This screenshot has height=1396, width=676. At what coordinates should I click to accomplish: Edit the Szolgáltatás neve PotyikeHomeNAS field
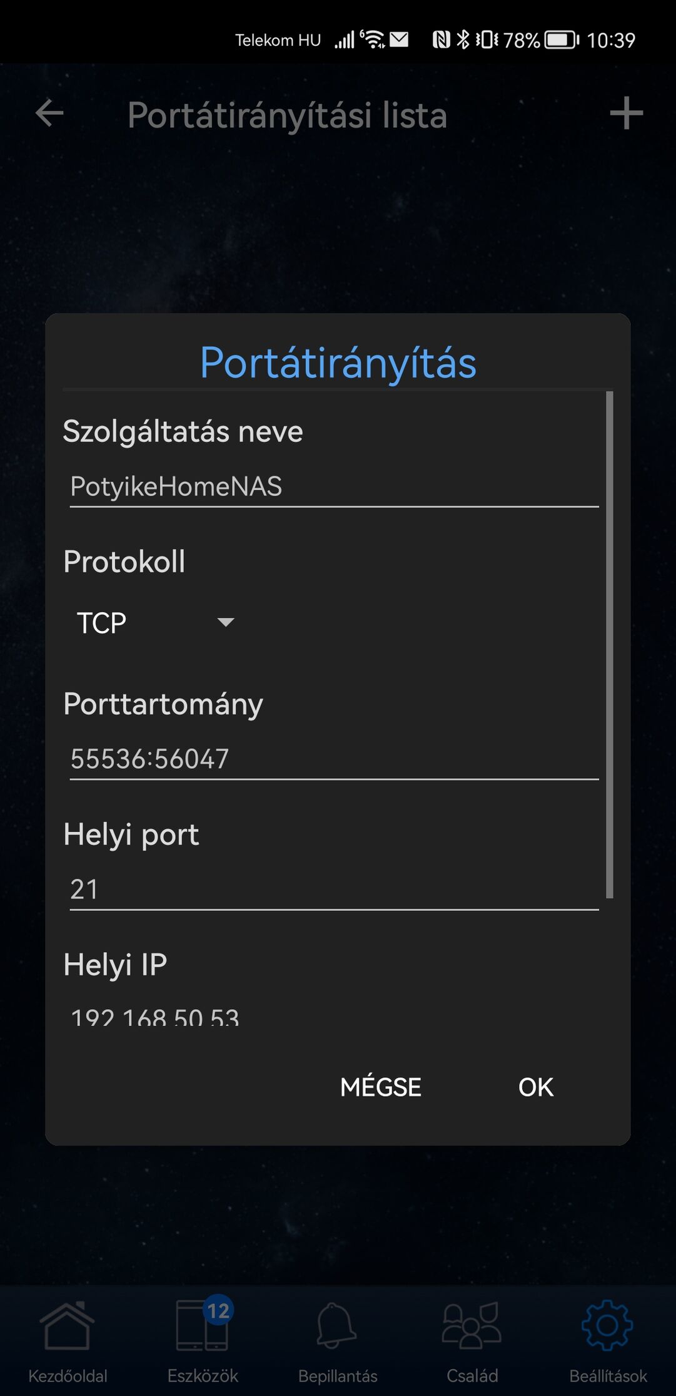coord(334,487)
